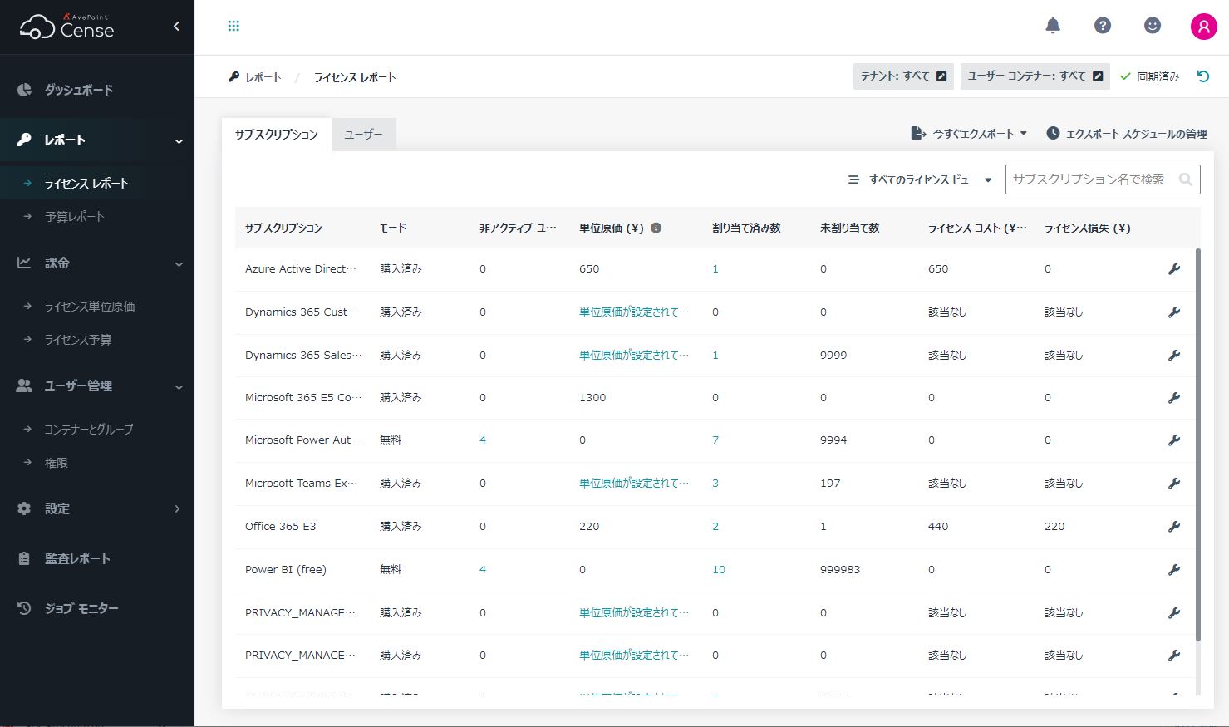The image size is (1229, 727).
Task: Click assigned count 10 for Power BI (free)
Action: (x=719, y=570)
